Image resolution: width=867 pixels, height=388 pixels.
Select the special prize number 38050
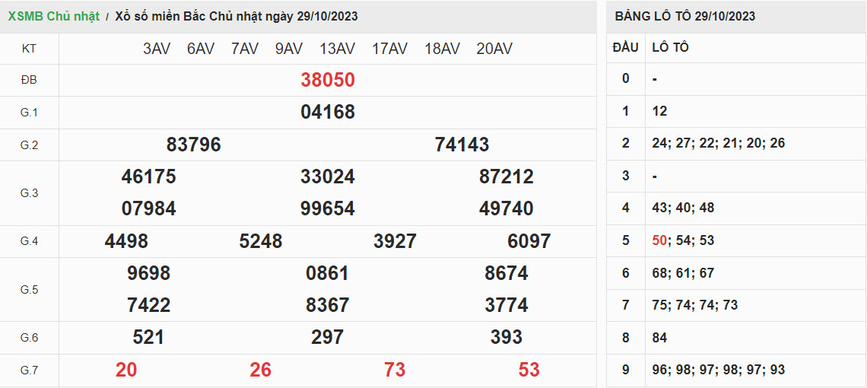click(x=328, y=80)
